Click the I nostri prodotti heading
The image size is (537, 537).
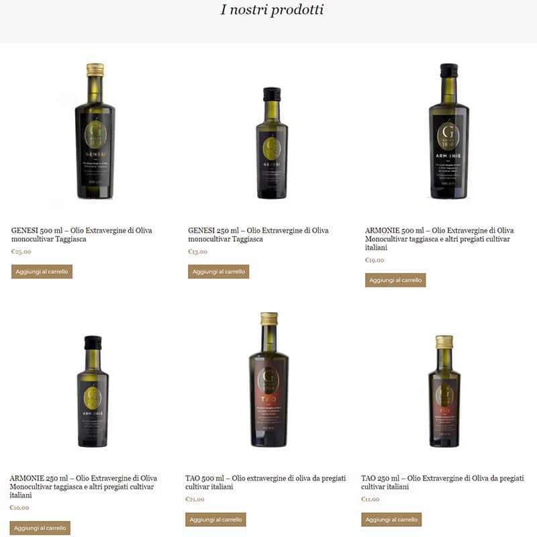coord(272,9)
